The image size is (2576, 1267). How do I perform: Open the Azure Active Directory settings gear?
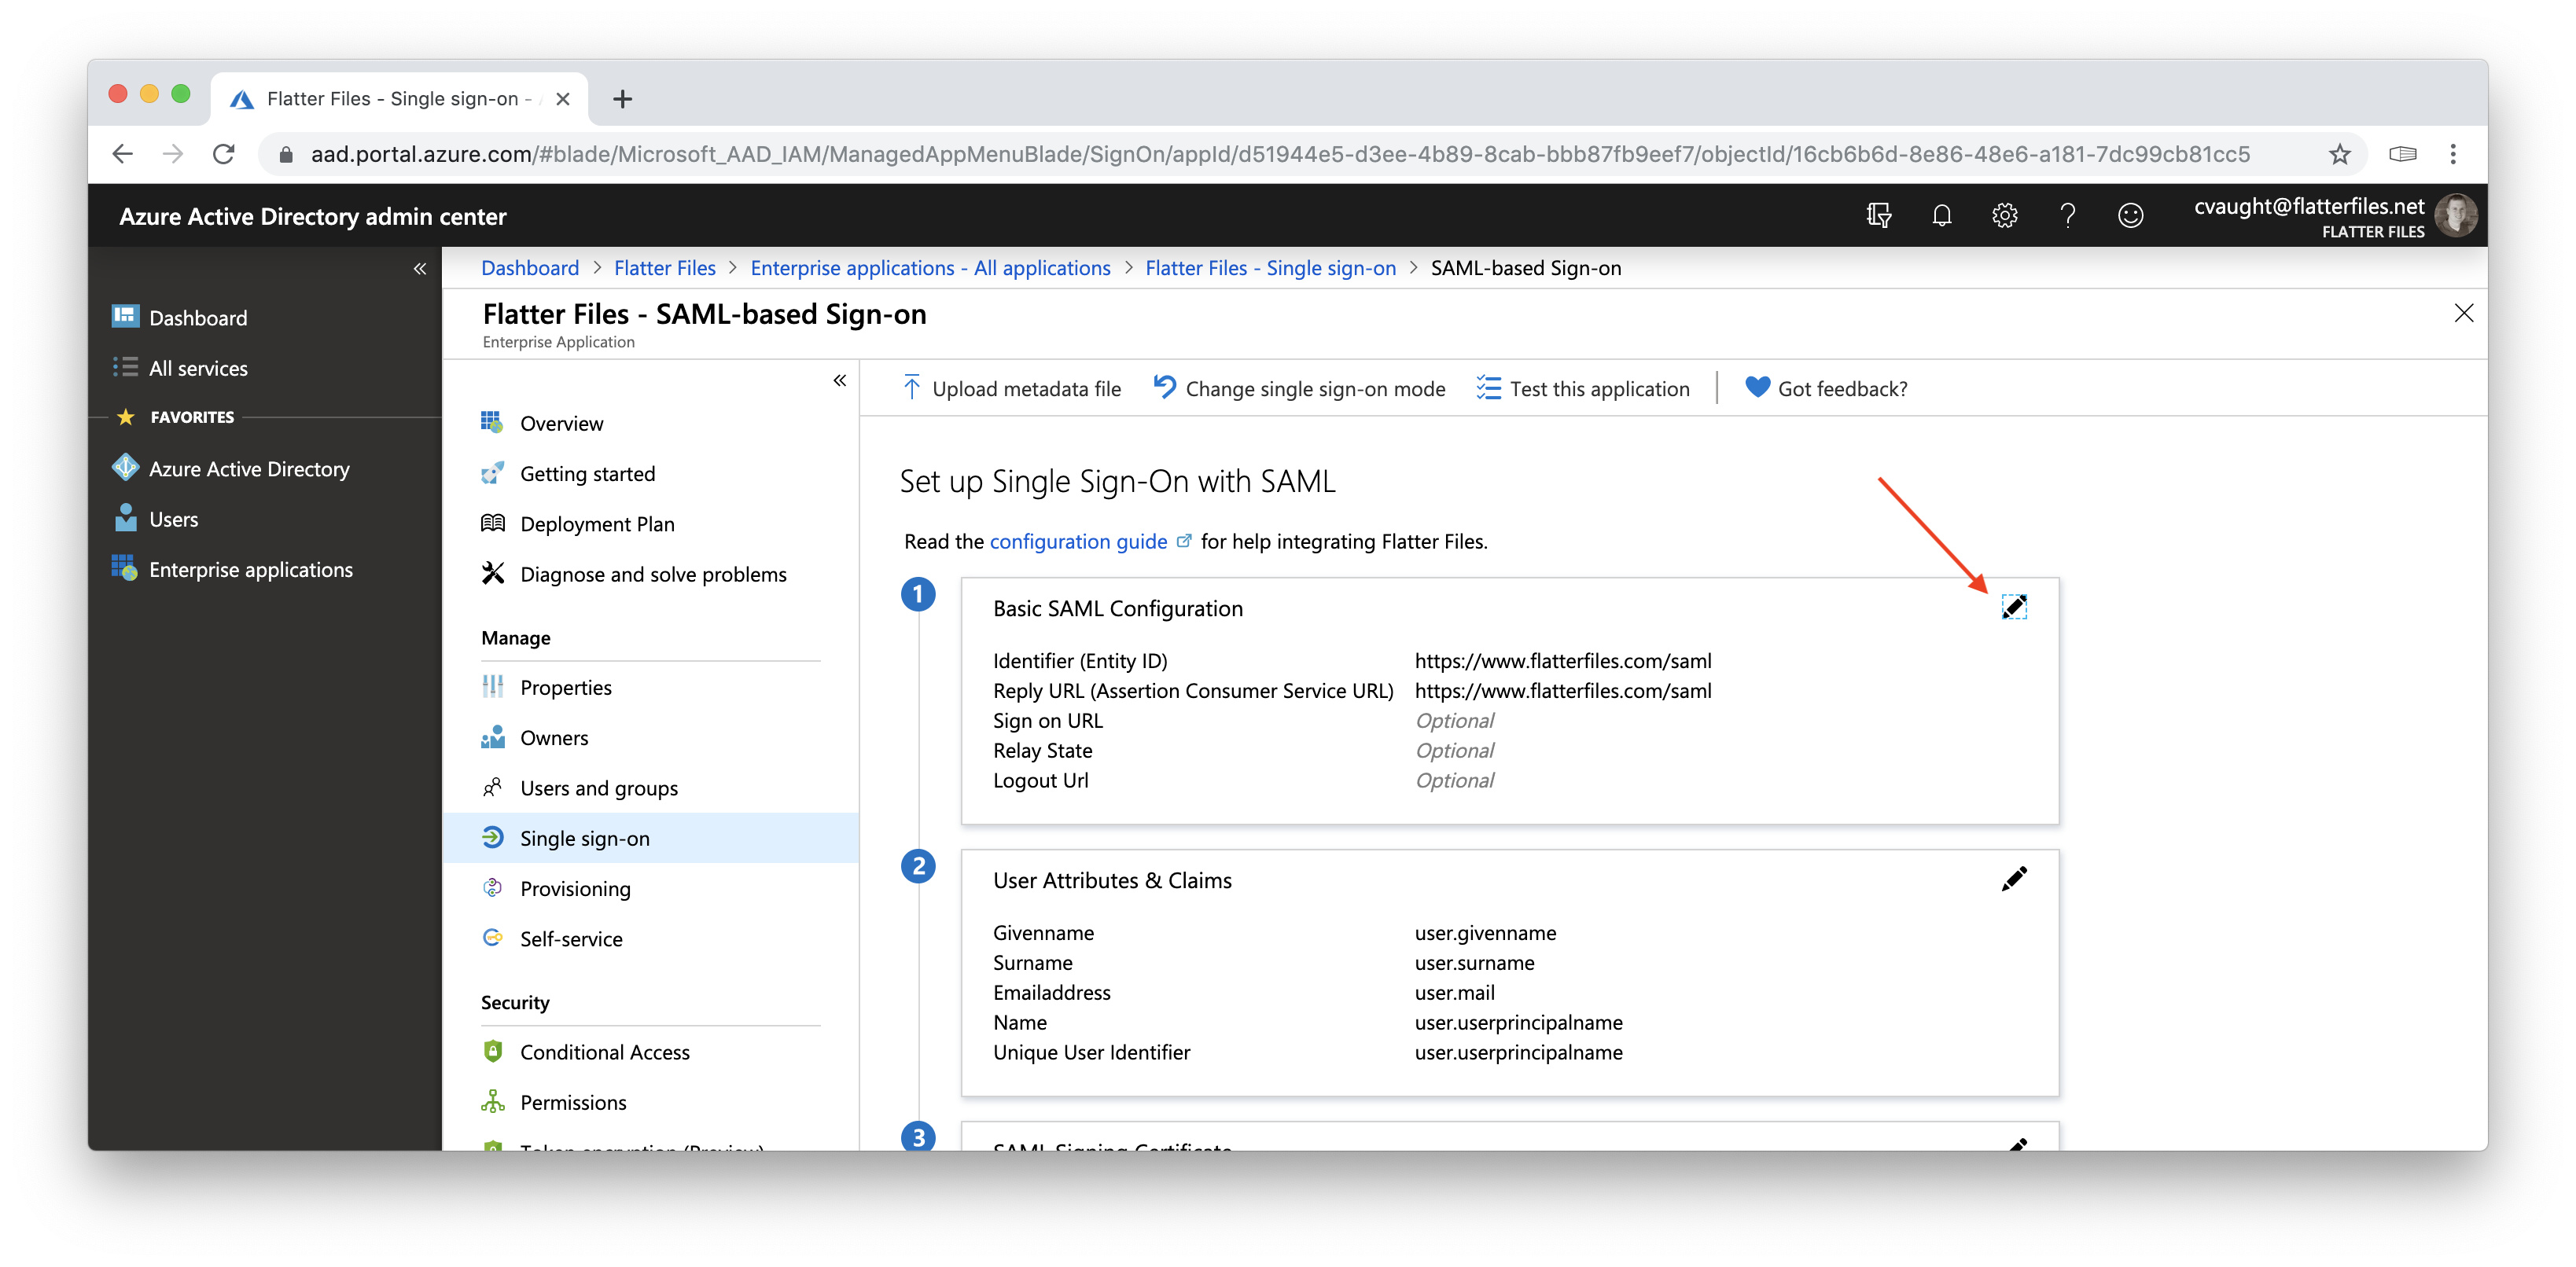click(2006, 215)
